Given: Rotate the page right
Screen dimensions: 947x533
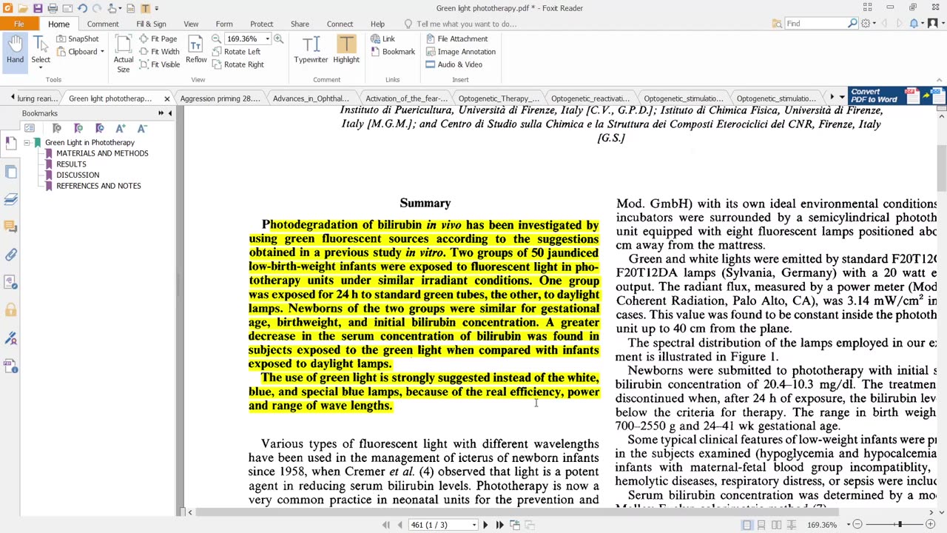Looking at the screenshot, I should pos(237,64).
